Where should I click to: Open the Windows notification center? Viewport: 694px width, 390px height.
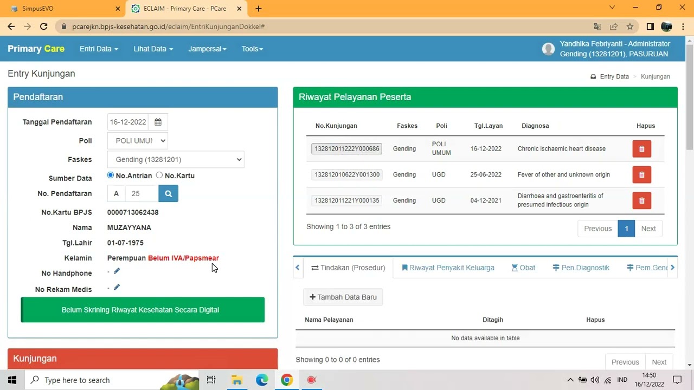(x=677, y=380)
